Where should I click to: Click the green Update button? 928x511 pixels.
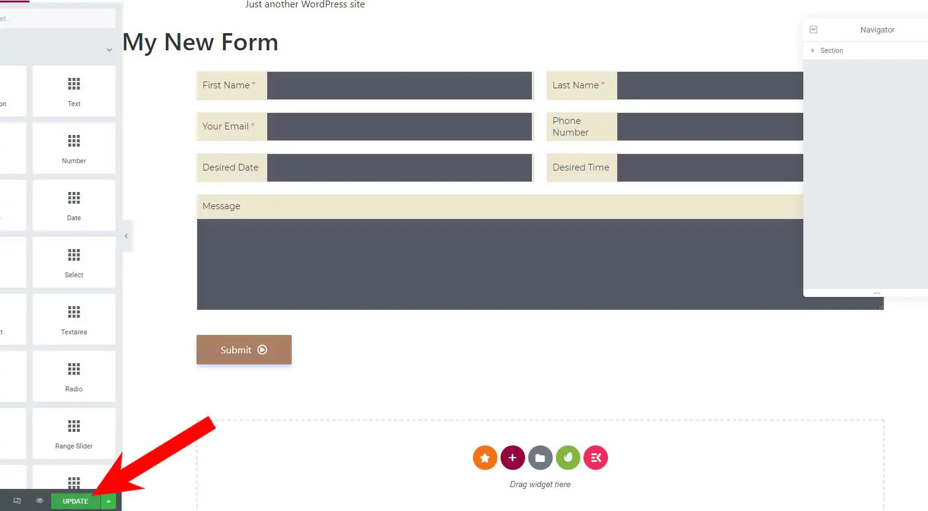click(75, 501)
